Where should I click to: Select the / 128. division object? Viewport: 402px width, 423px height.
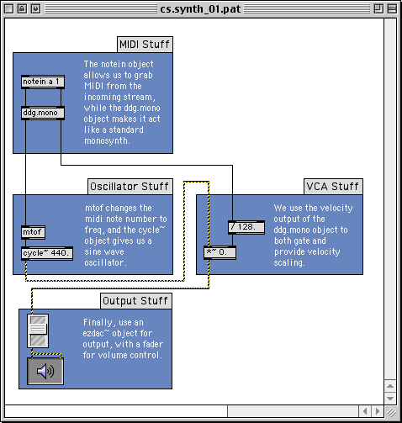click(246, 227)
